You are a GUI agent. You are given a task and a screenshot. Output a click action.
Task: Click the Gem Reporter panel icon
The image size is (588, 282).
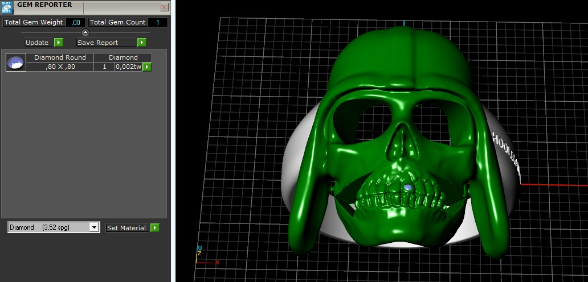pyautogui.click(x=7, y=7)
